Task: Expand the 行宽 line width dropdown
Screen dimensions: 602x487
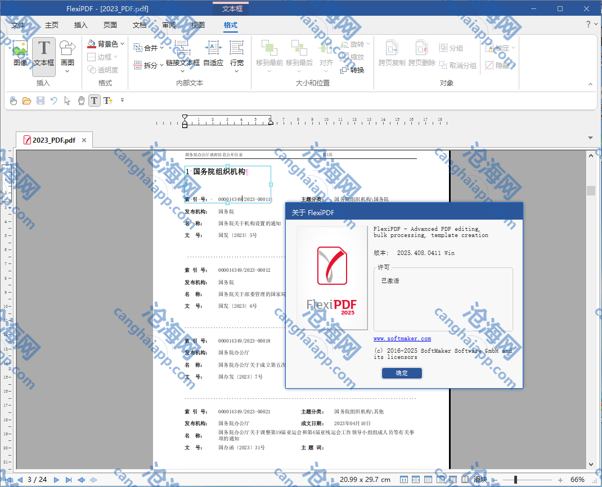Action: click(x=237, y=71)
